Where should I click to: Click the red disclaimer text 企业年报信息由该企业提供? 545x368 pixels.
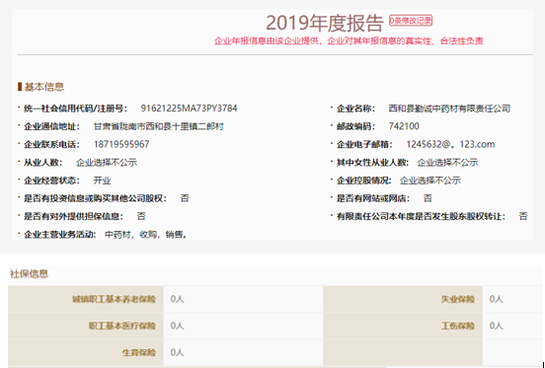click(x=267, y=41)
